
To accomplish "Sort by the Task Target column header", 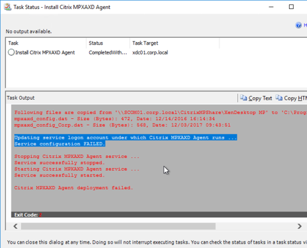I will 145,43.
